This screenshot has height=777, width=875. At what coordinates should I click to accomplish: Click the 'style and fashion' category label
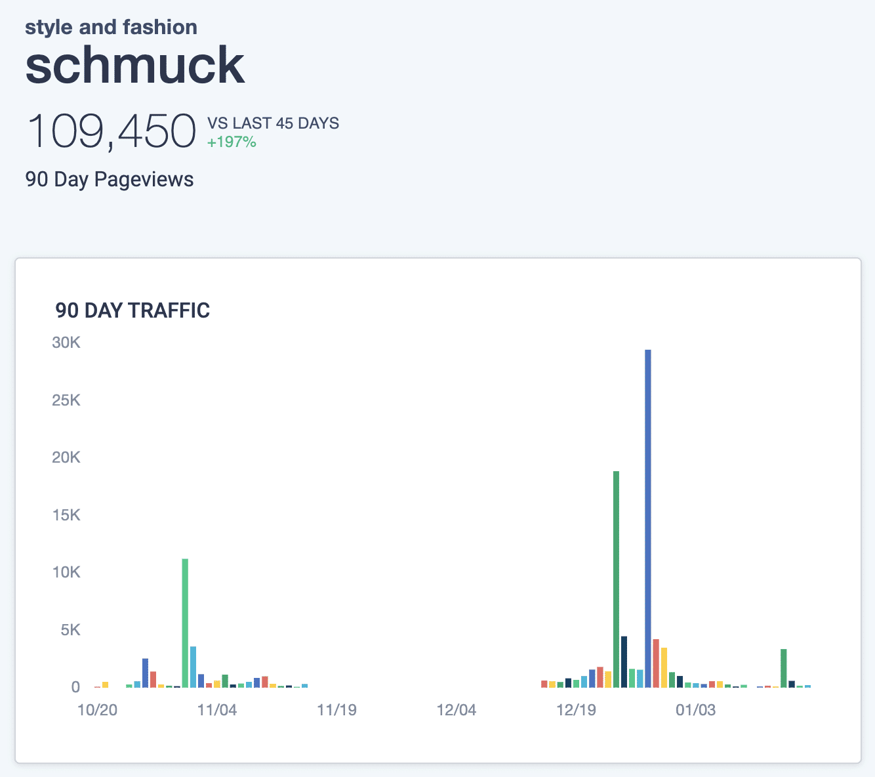click(111, 27)
